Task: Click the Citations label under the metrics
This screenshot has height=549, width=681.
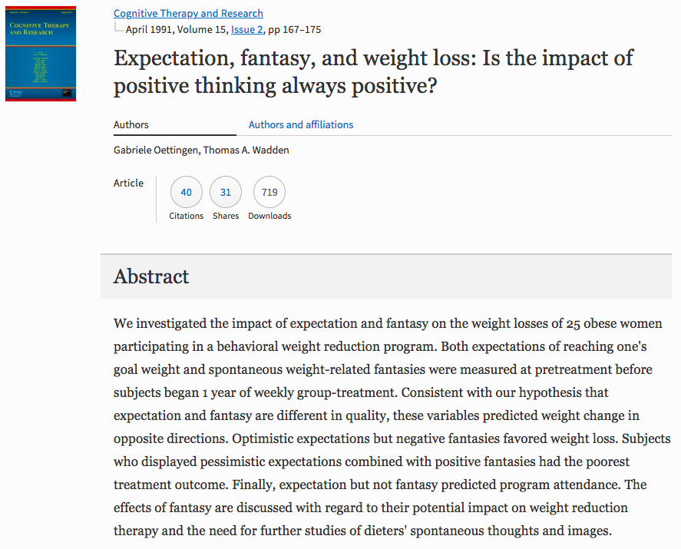Action: tap(187, 216)
